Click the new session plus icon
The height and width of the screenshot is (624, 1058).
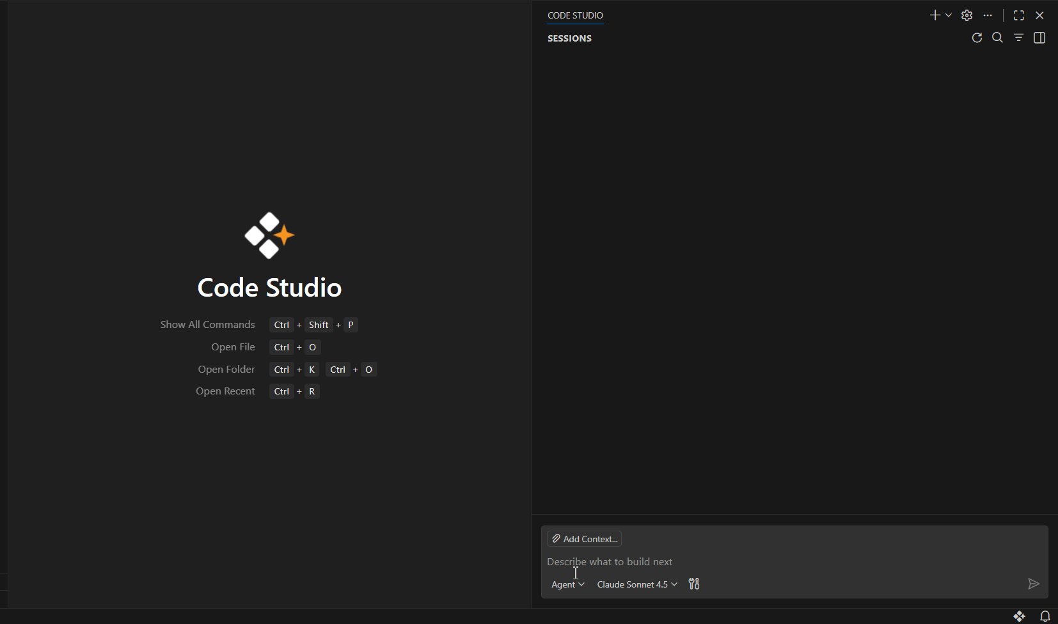pos(935,15)
